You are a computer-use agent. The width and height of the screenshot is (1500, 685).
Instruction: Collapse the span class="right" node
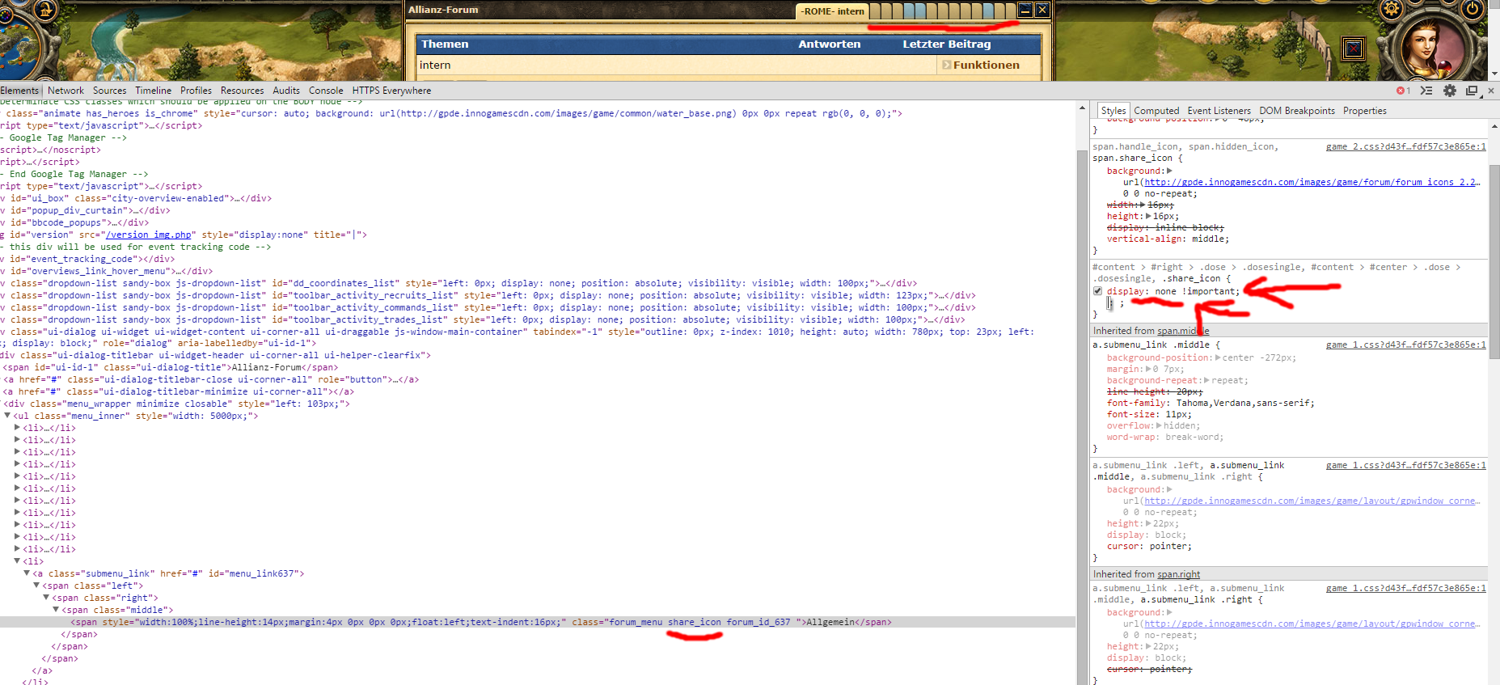pos(46,598)
